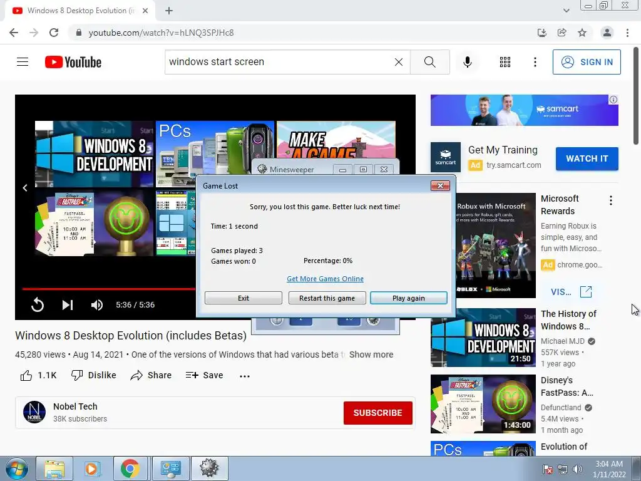This screenshot has width=641, height=481.
Task: Click the SIGN IN button
Action: click(587, 62)
